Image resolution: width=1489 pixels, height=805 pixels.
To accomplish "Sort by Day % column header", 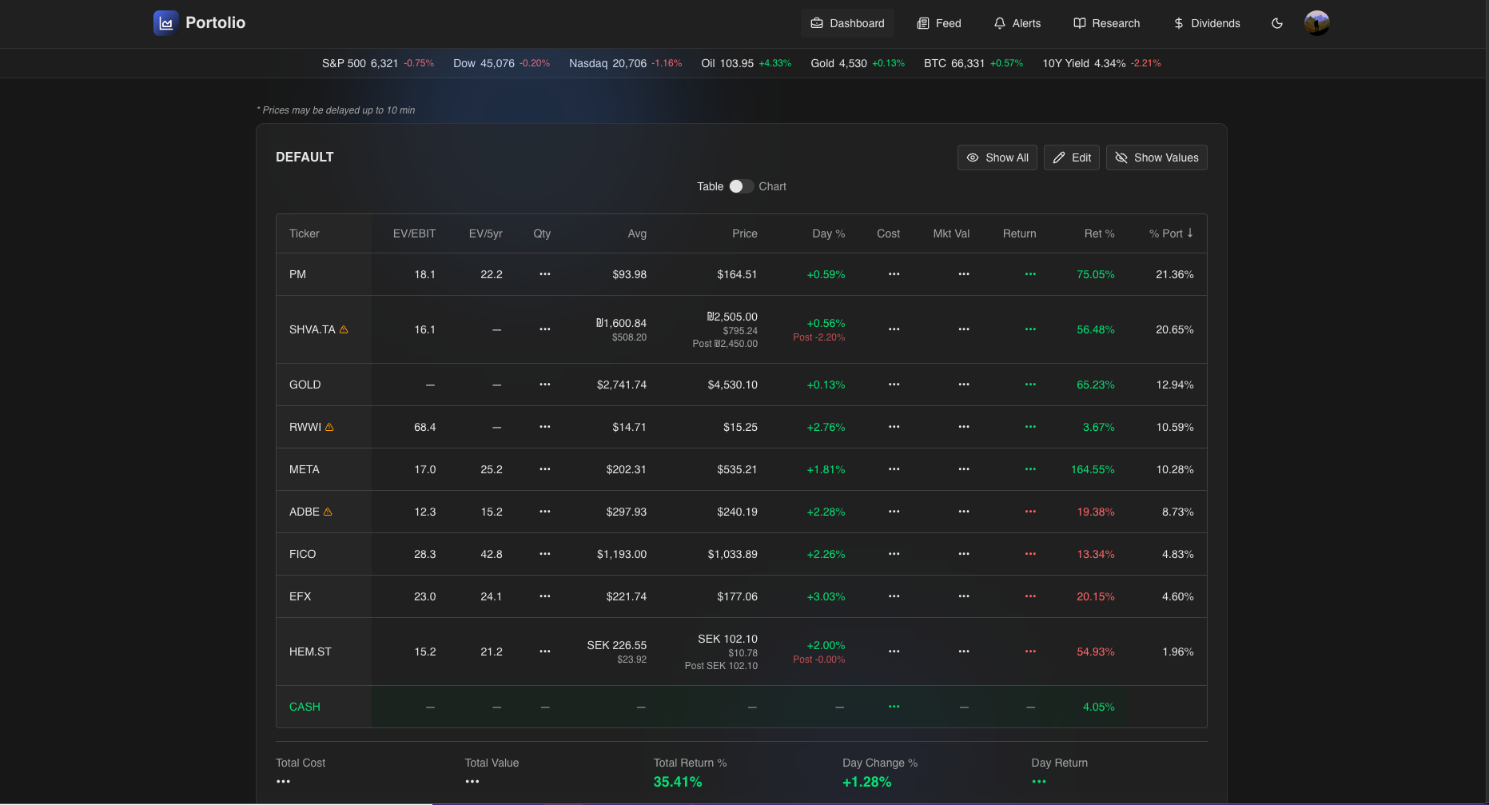I will pyautogui.click(x=829, y=233).
